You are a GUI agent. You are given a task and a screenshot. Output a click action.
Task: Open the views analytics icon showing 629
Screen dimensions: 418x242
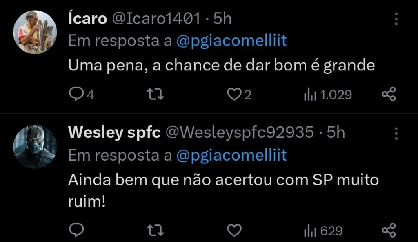(x=311, y=229)
